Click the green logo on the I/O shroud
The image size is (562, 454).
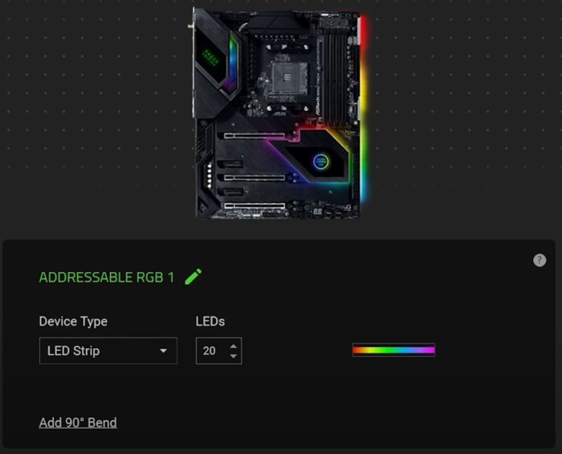click(x=211, y=57)
